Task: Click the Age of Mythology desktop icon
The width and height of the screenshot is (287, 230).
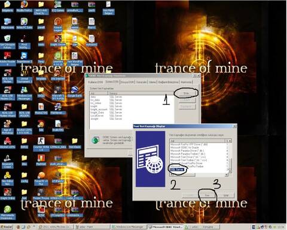Action: [7, 127]
